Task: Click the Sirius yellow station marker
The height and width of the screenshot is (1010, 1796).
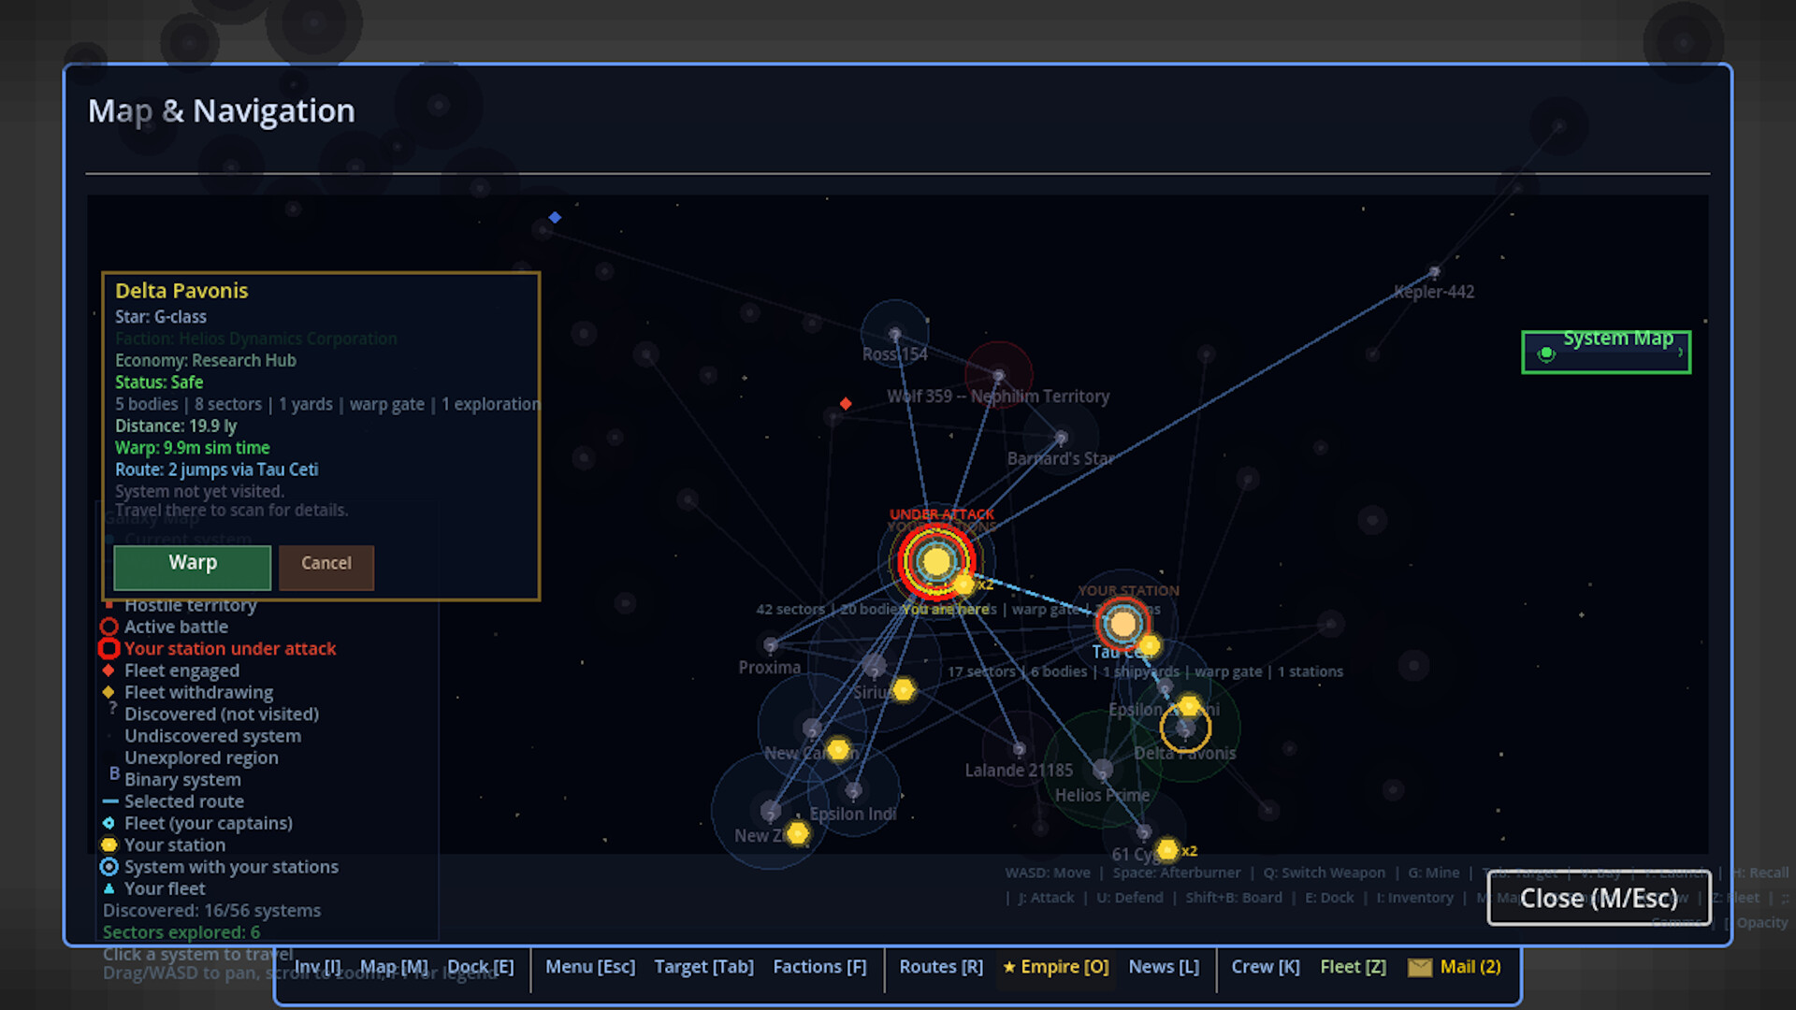Action: pos(903,690)
